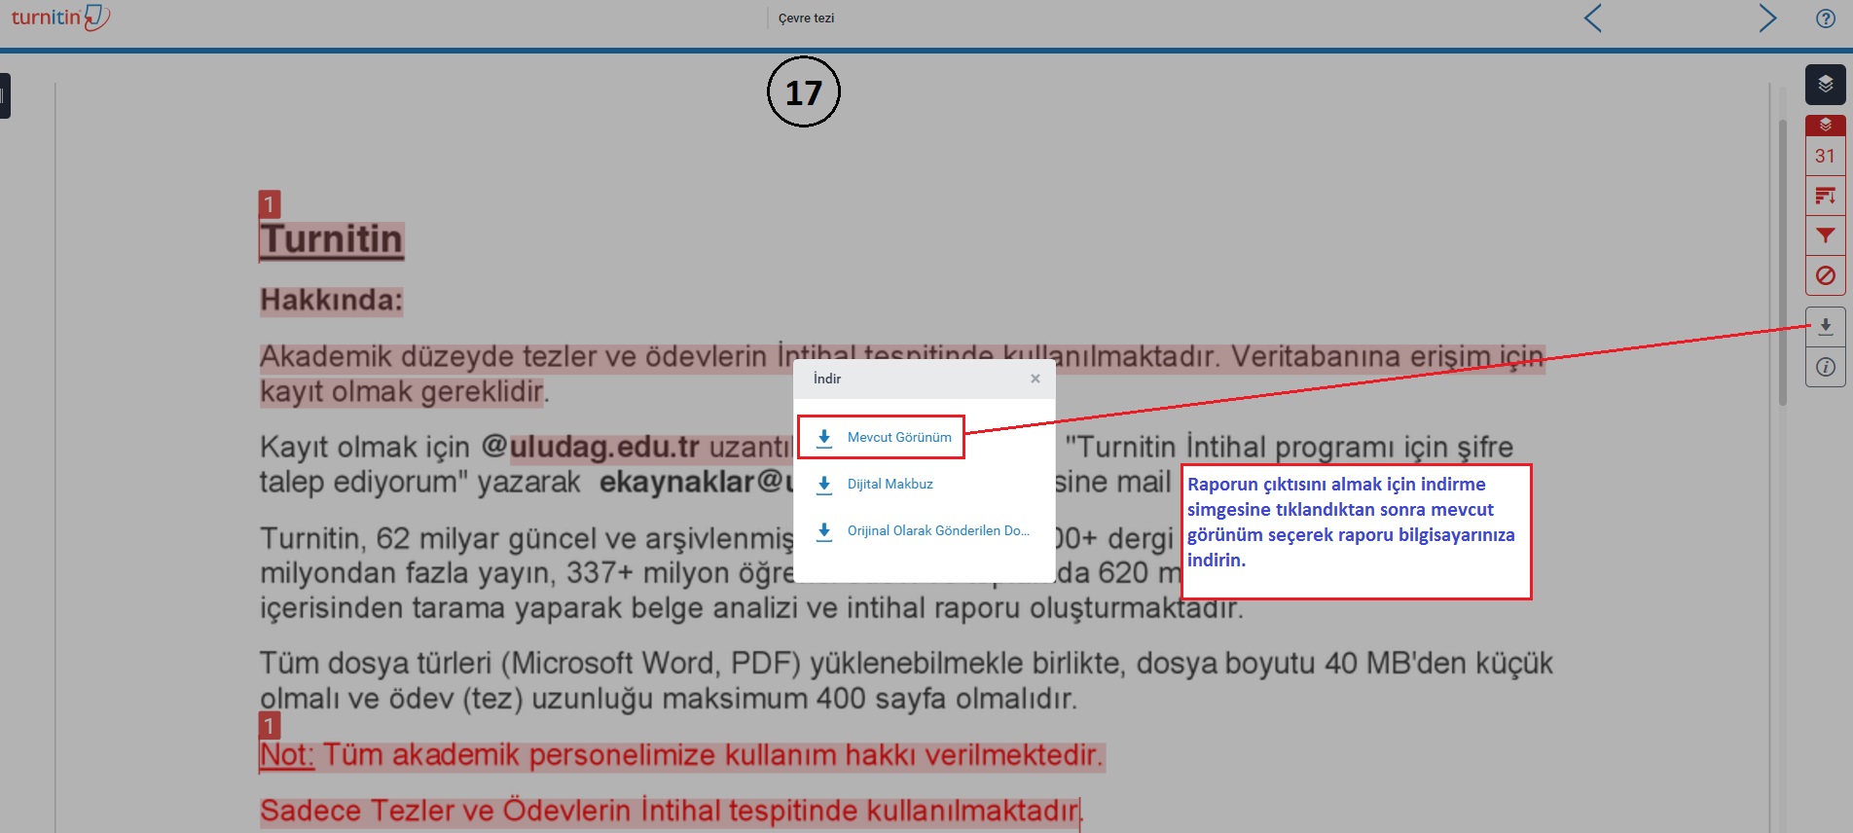Click the vertical scrollbar thumb

(x=1783, y=263)
